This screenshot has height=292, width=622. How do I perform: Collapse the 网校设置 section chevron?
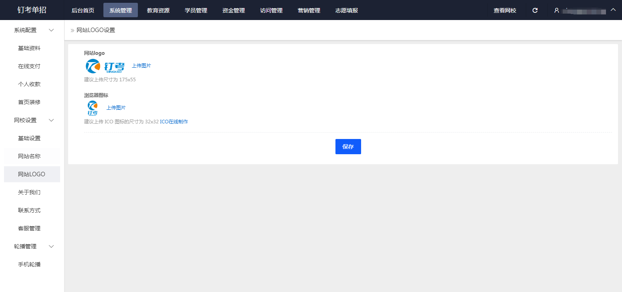51,120
